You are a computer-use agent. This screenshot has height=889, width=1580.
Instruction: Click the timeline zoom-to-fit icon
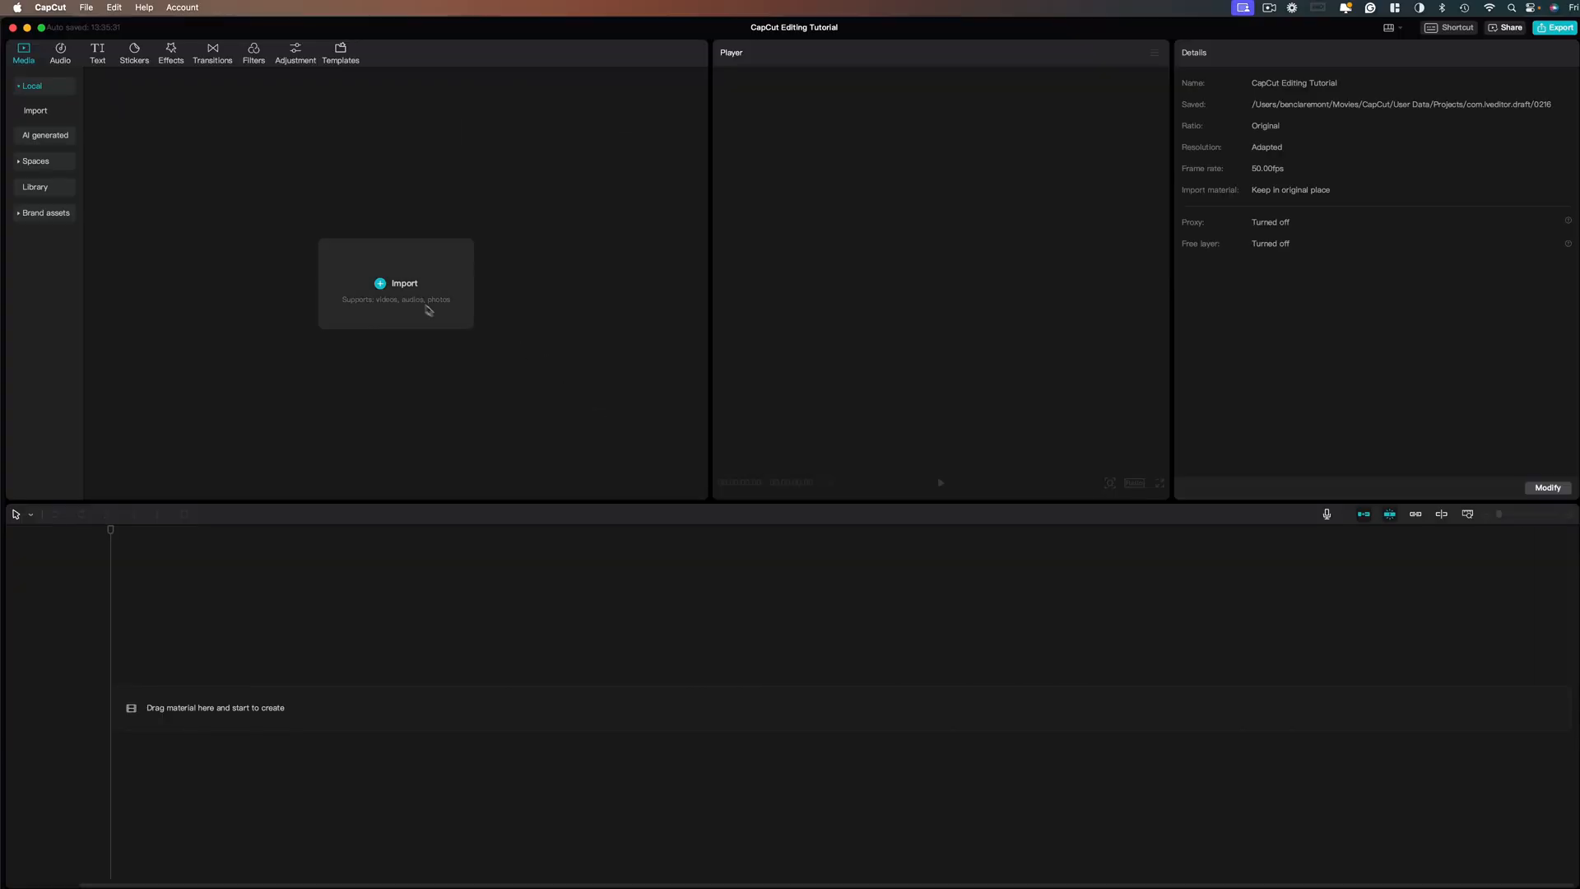[x=1467, y=514]
